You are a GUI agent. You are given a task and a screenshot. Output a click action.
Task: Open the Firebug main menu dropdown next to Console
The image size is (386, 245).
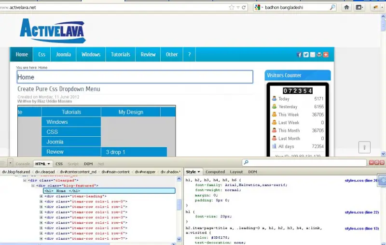(10, 163)
